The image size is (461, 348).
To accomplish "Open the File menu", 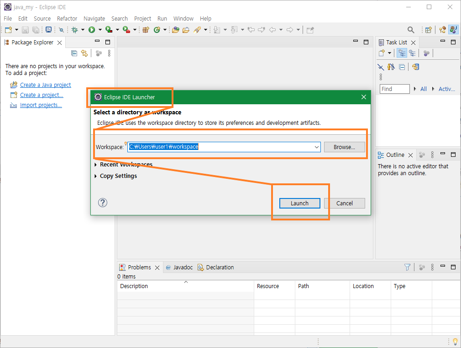I will (8, 19).
